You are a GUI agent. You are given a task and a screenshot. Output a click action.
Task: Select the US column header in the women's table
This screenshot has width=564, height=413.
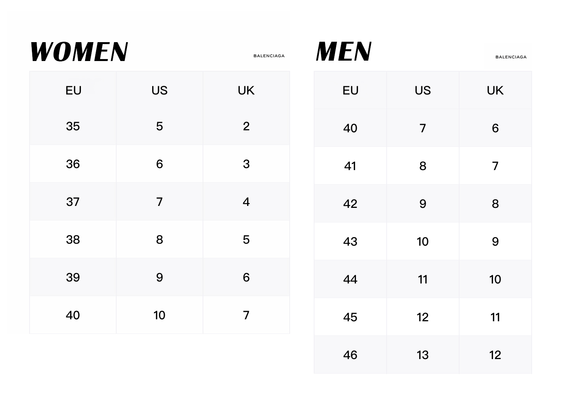tap(160, 90)
